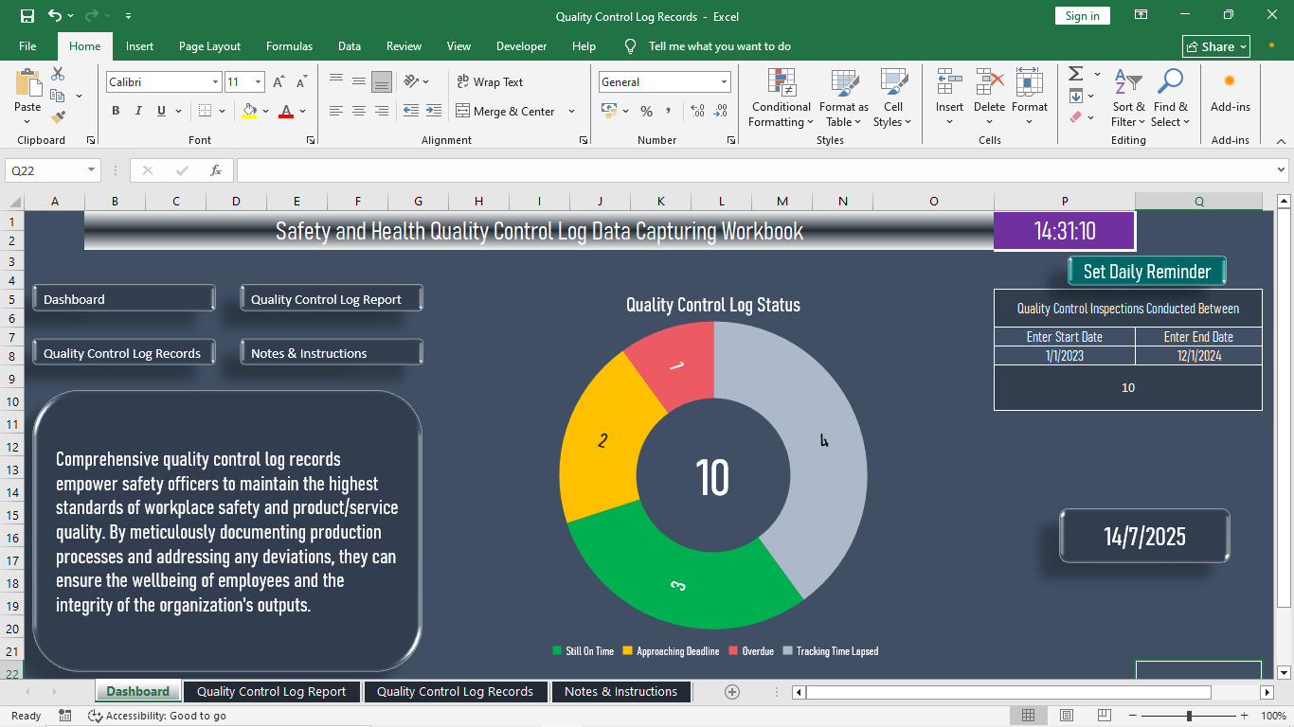Apply Comma Style format
This screenshot has width=1294, height=727.
click(x=669, y=111)
